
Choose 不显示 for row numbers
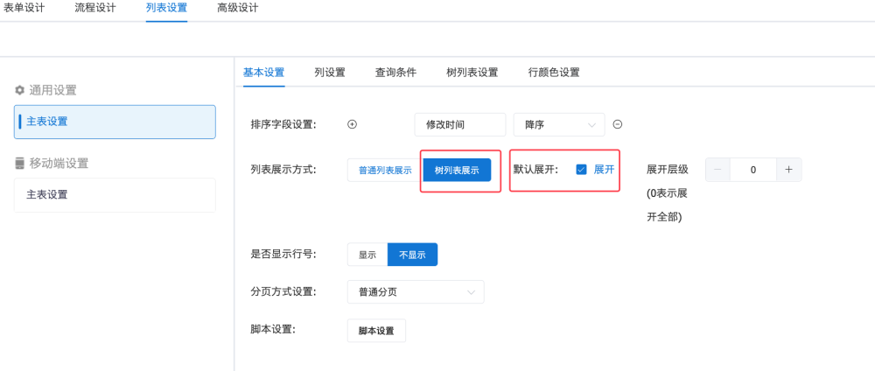tap(412, 255)
